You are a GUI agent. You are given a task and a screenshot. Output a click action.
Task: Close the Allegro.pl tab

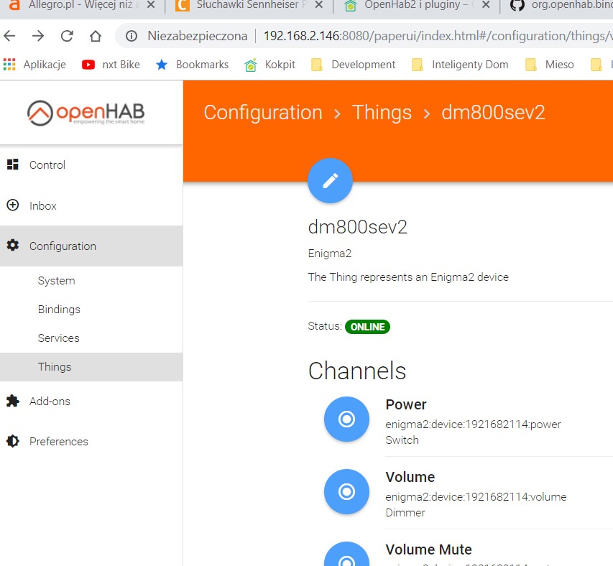coord(150,5)
